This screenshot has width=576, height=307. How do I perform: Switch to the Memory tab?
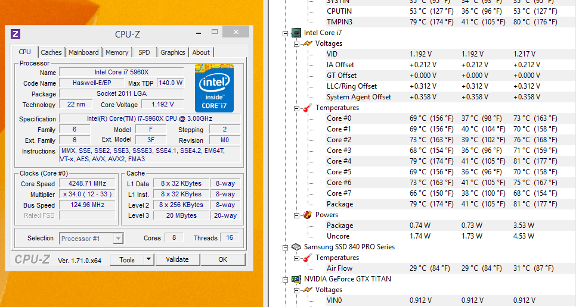(117, 52)
